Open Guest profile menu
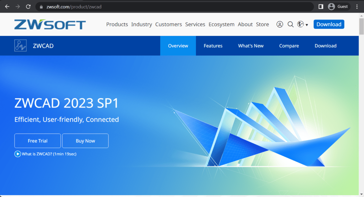 click(x=338, y=6)
